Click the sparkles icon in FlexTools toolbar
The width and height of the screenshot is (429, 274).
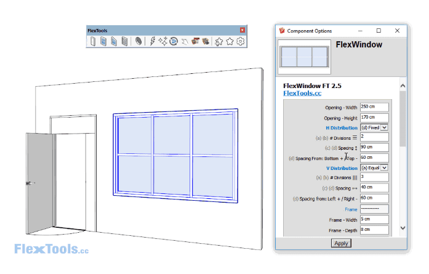(x=163, y=42)
